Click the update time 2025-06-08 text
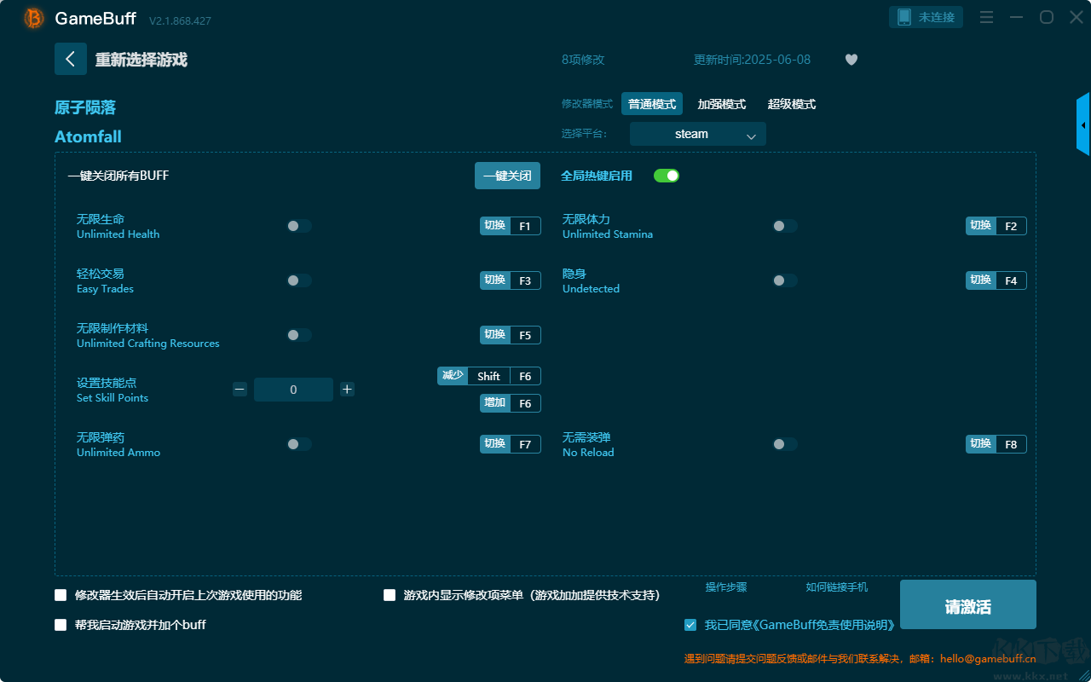The image size is (1091, 682). (x=753, y=60)
